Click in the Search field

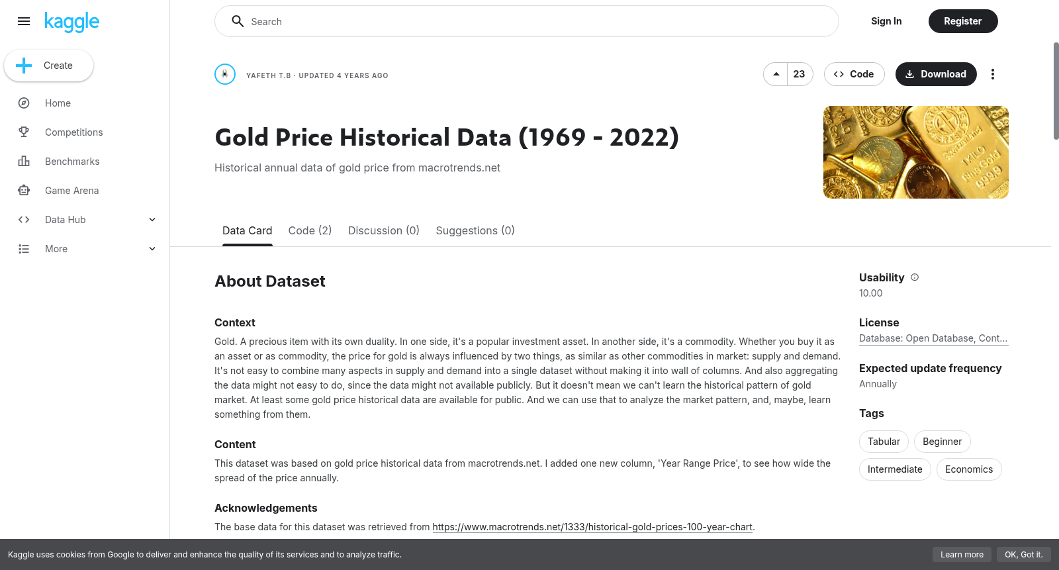pos(527,21)
